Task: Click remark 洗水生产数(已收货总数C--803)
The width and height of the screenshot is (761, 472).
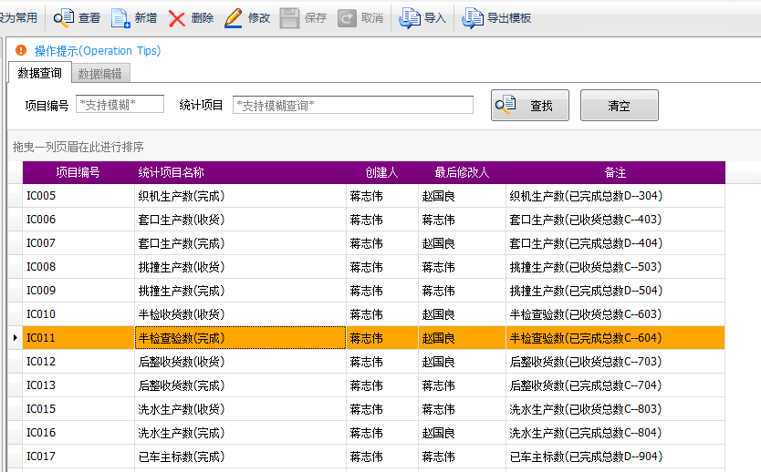Action: point(615,409)
